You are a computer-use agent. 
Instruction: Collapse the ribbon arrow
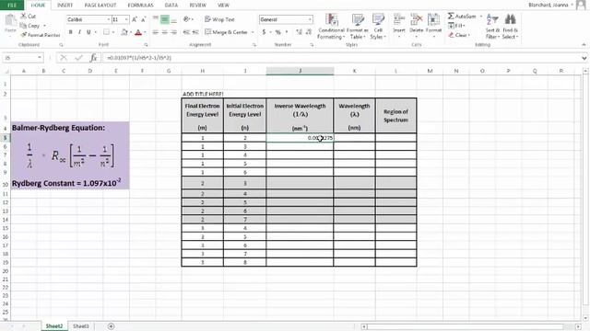coord(584,45)
